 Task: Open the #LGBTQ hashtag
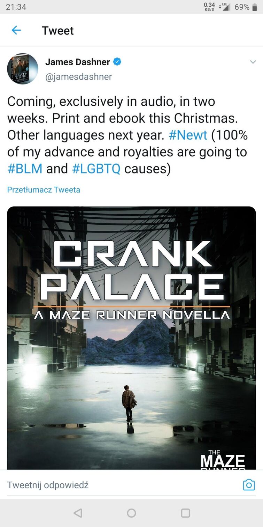coord(96,169)
